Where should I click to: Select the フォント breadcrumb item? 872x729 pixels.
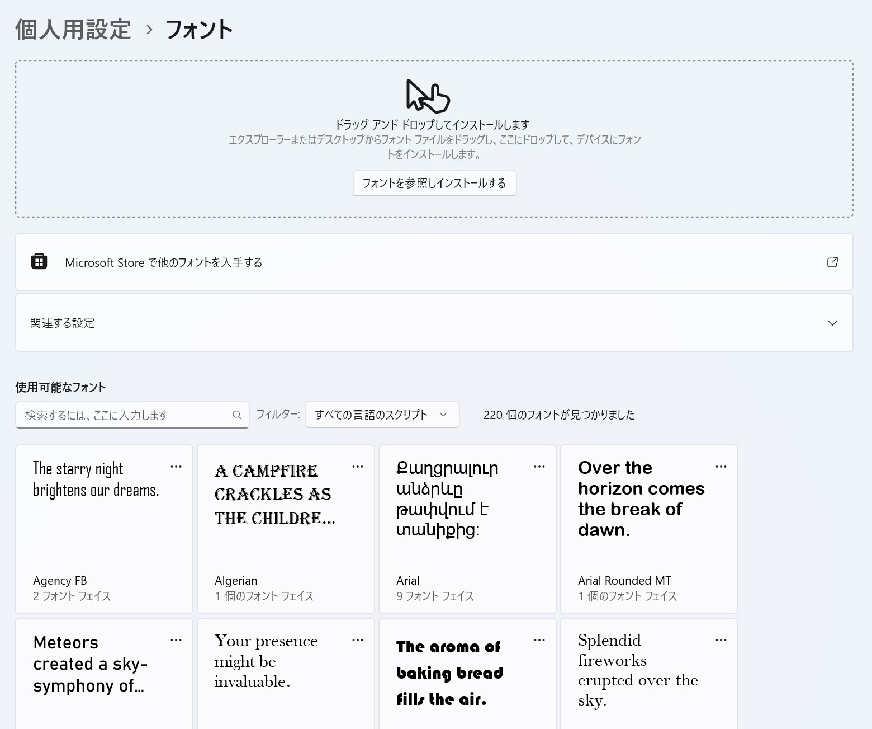[x=198, y=29]
